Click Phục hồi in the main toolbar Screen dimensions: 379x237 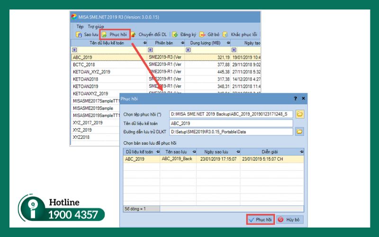pos(115,35)
